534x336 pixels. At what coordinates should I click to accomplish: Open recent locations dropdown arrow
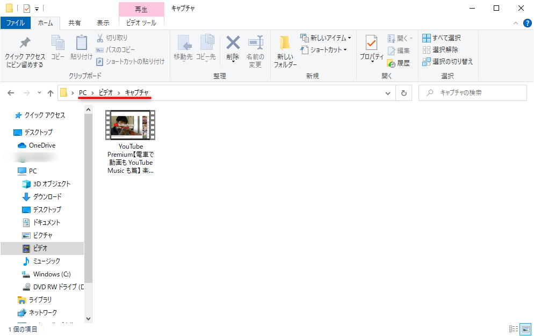tap(39, 93)
